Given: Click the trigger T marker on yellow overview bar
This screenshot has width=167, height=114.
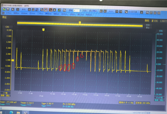Looking at the screenshot, I should (80, 22).
